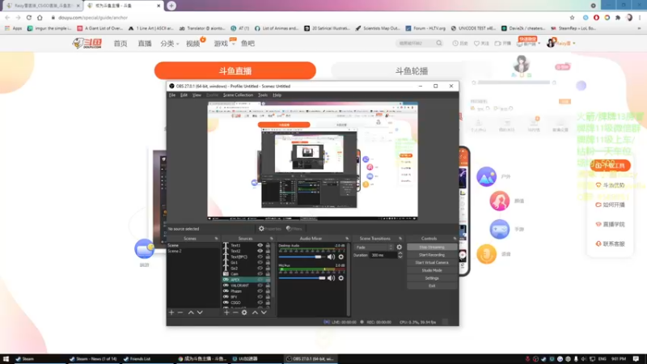This screenshot has width=647, height=364.
Task: Open the Windows Start menu
Action: [x=6, y=359]
